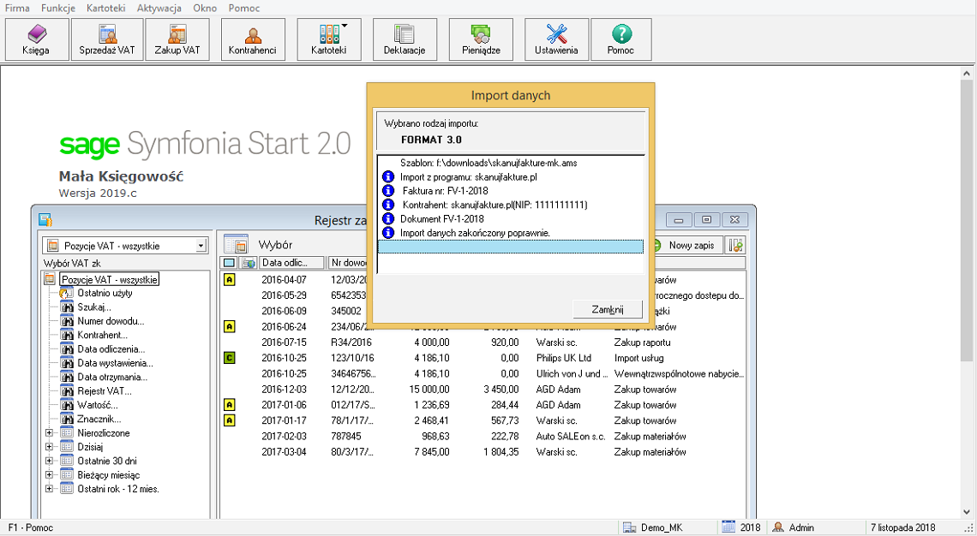The image size is (977, 536).
Task: Open Sprzedaż VAT register
Action: 107,39
